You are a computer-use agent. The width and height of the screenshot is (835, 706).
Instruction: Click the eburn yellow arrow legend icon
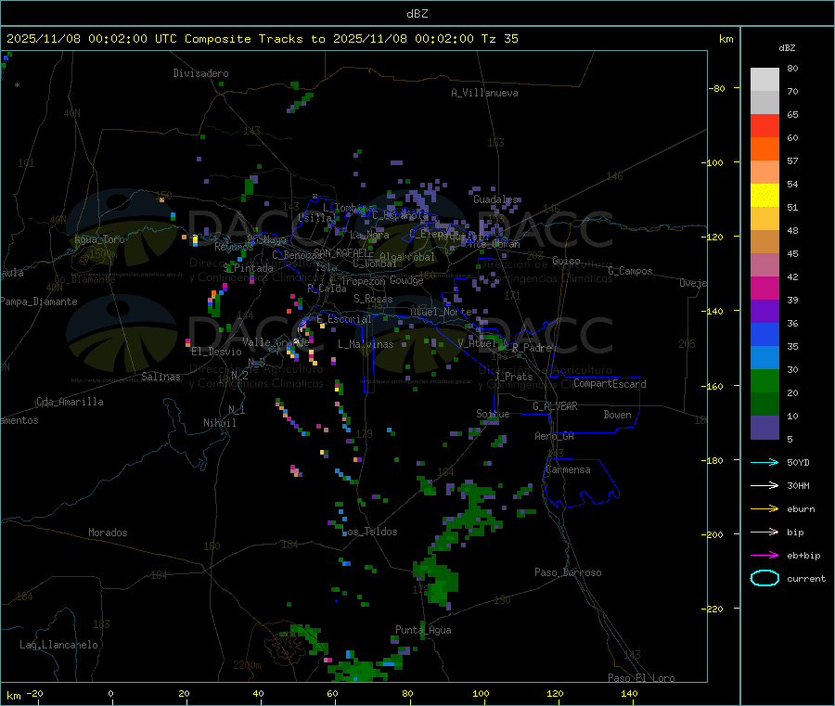764,509
